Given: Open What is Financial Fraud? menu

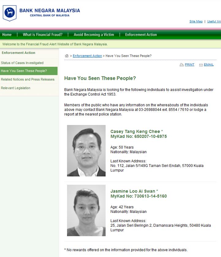Looking at the screenshot, I should [x=43, y=35].
